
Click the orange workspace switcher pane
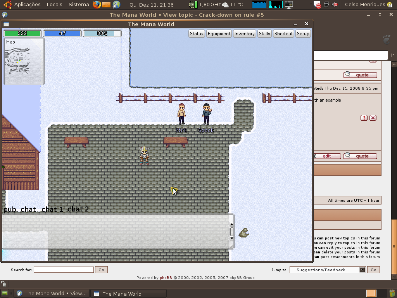click(371, 293)
